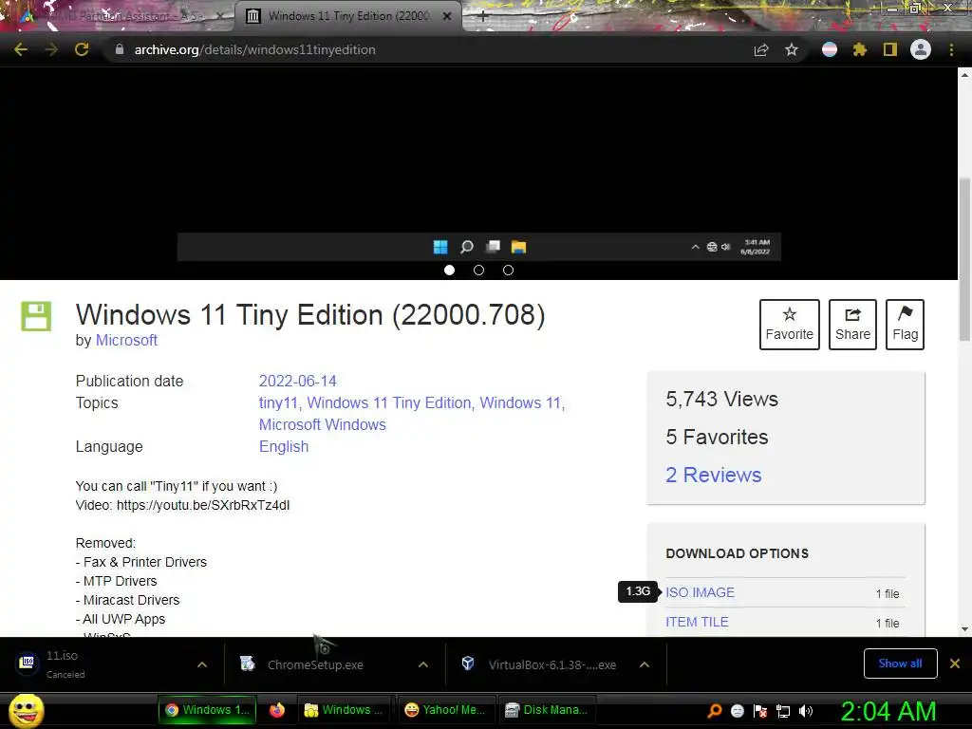Close the Windows 11 Tiny Edition tab
Viewport: 972px width, 729px height.
pos(447,16)
